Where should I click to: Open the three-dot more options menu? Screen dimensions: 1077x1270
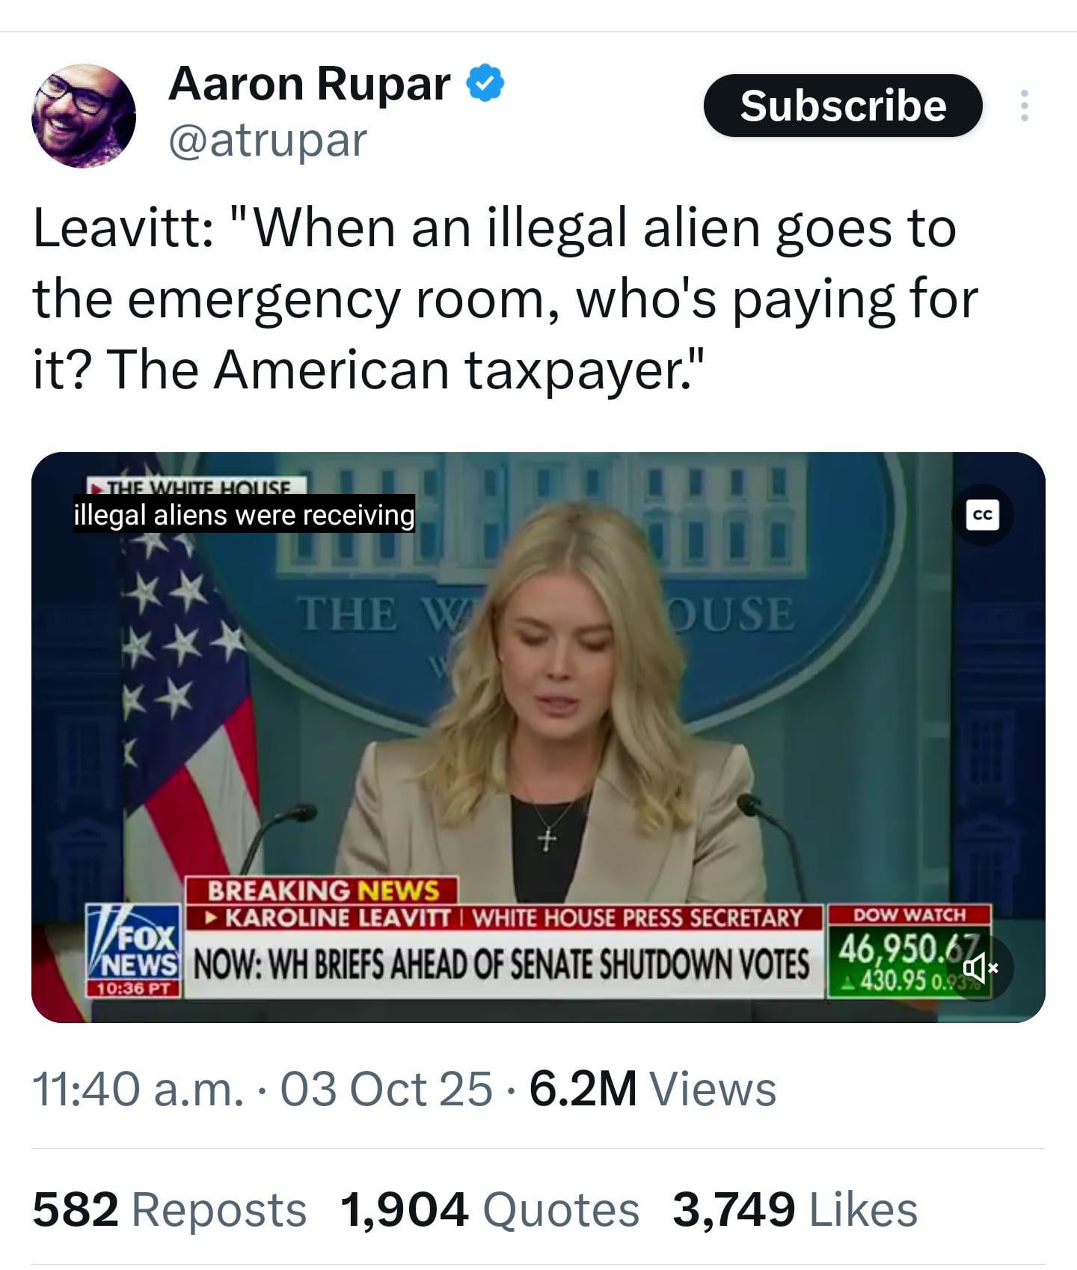1025,106
